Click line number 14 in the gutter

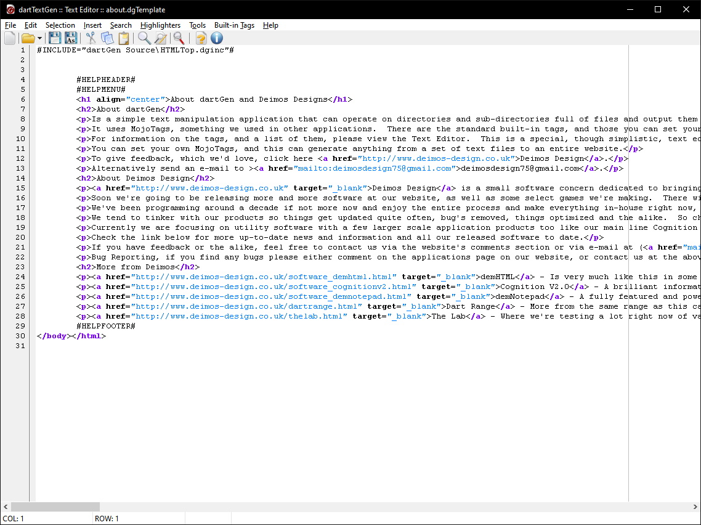coord(20,179)
